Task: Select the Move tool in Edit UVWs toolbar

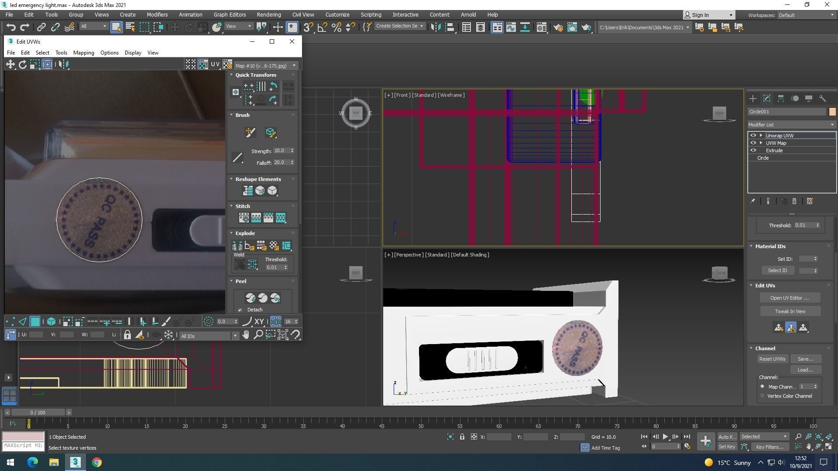Action: click(x=10, y=64)
